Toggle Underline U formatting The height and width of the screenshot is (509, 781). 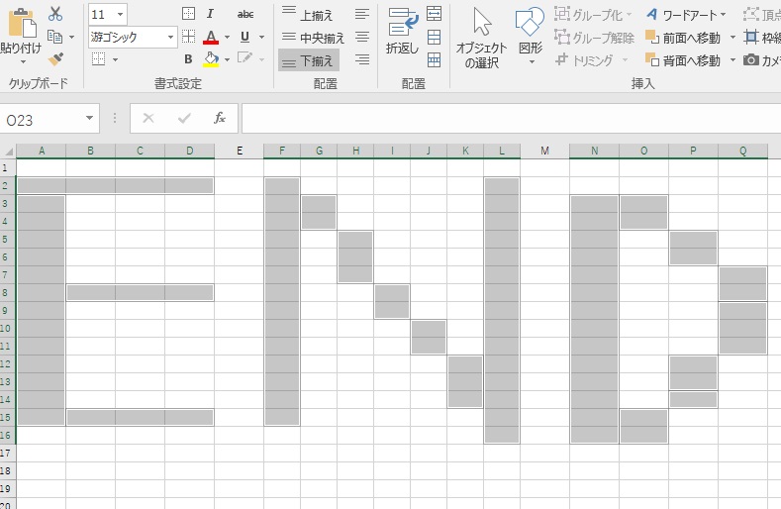tap(244, 37)
